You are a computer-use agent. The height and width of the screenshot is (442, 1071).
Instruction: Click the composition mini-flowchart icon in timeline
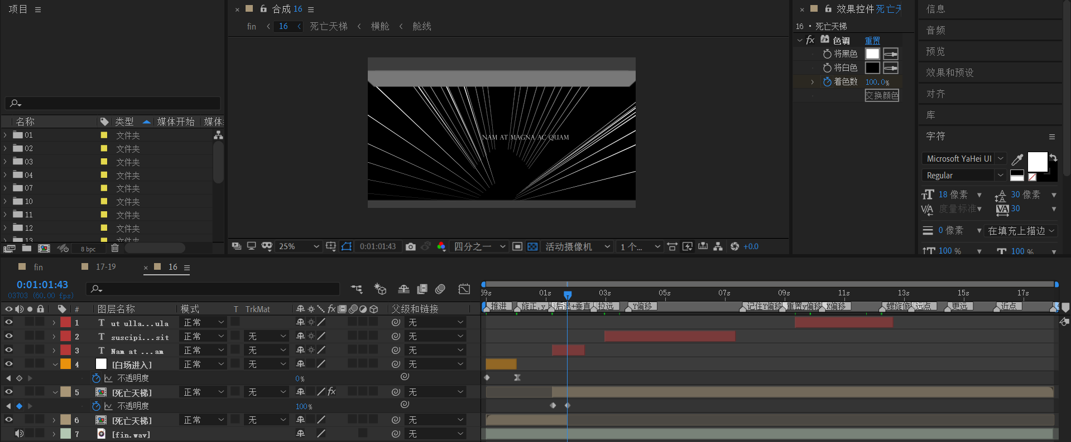[x=357, y=289]
